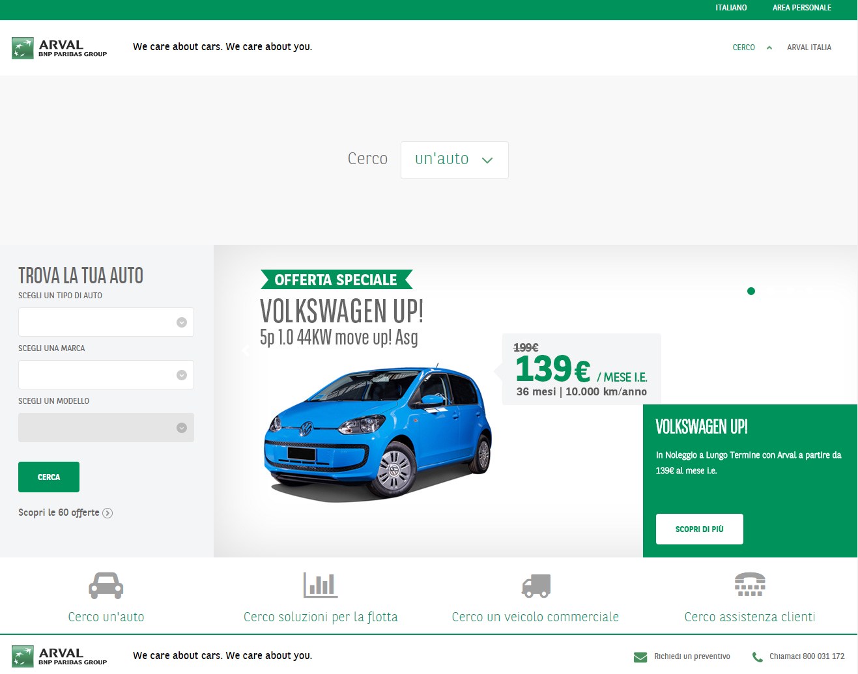The height and width of the screenshot is (674, 858).
Task: Click the phone icon beside Chiamaci
Action: pos(757,657)
